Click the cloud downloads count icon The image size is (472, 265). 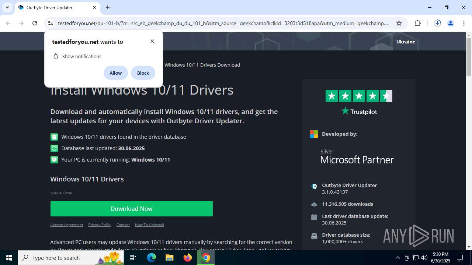314,205
